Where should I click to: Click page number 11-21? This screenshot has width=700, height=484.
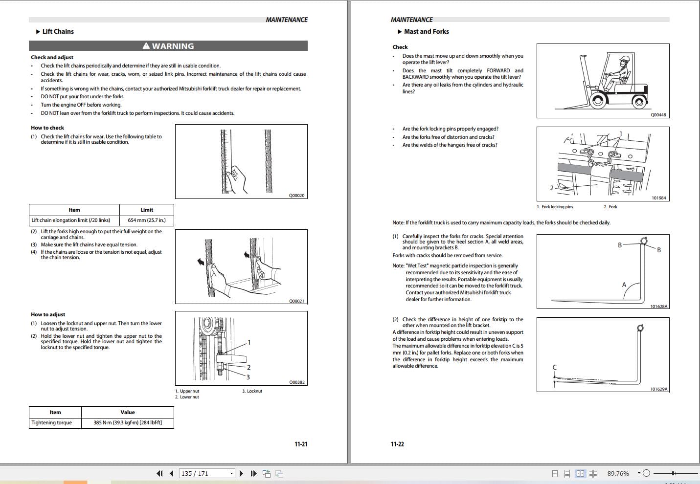click(x=301, y=444)
